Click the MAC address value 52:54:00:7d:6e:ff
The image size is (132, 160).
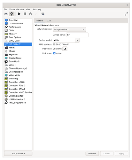point(61,44)
